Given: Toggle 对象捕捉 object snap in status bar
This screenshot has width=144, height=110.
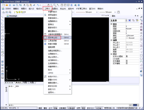Looking at the screenshot, I should click(62, 108).
